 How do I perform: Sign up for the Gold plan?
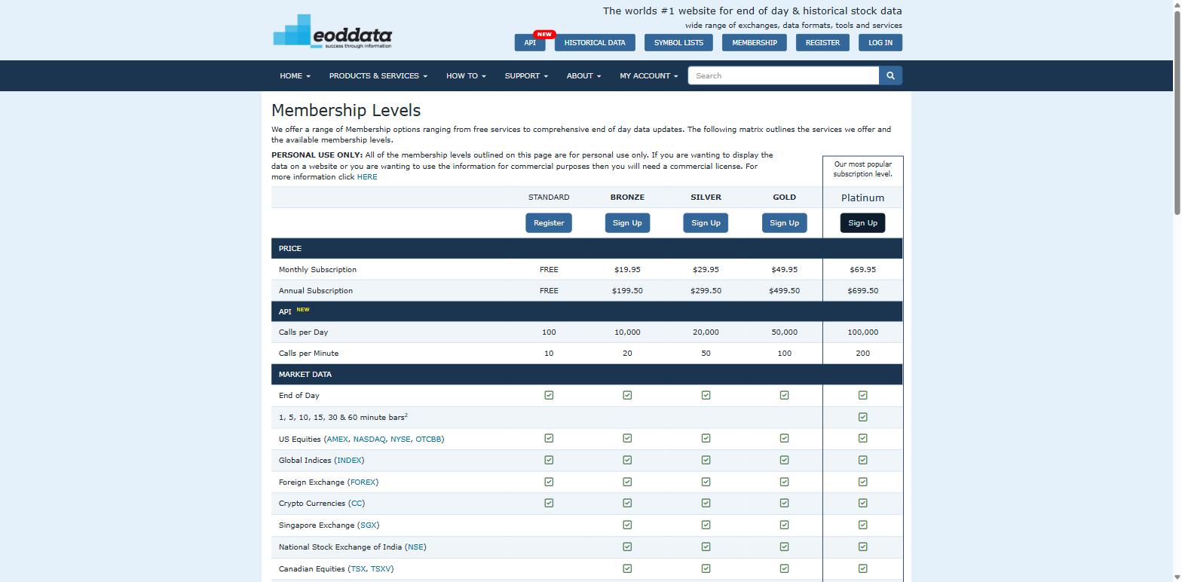click(784, 223)
